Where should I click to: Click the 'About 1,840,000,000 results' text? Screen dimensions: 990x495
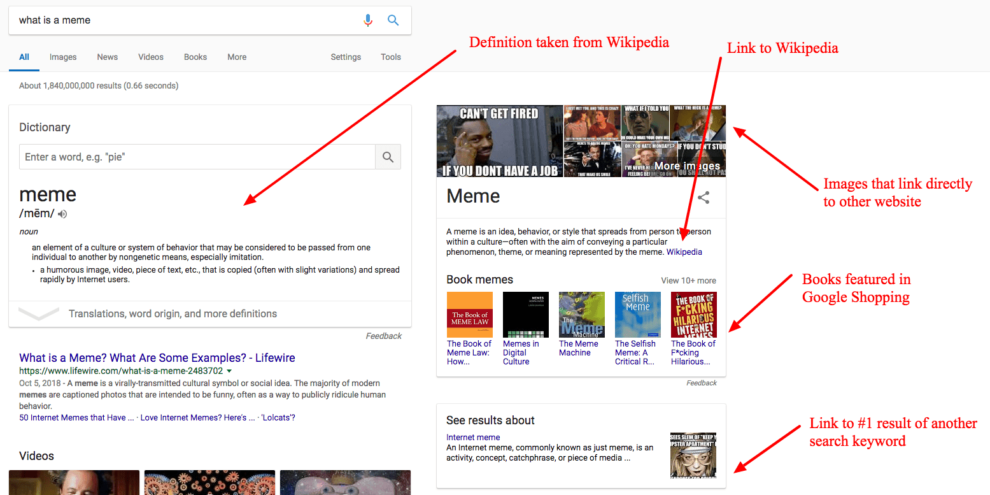tap(99, 85)
